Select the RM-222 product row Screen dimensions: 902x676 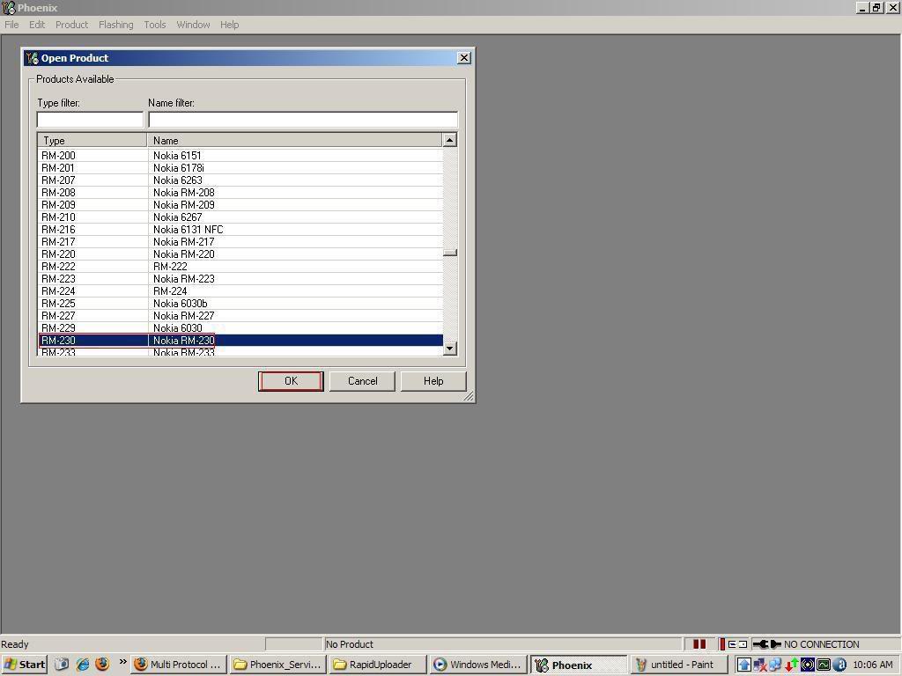coord(240,266)
